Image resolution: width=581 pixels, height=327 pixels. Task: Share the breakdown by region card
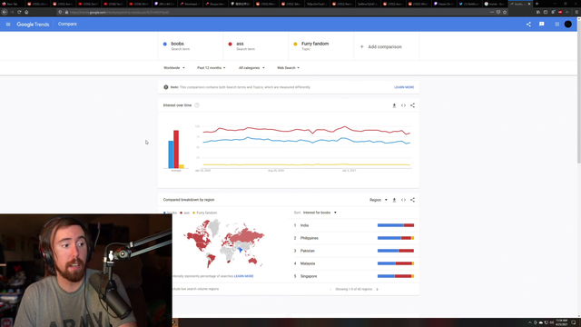coord(412,200)
